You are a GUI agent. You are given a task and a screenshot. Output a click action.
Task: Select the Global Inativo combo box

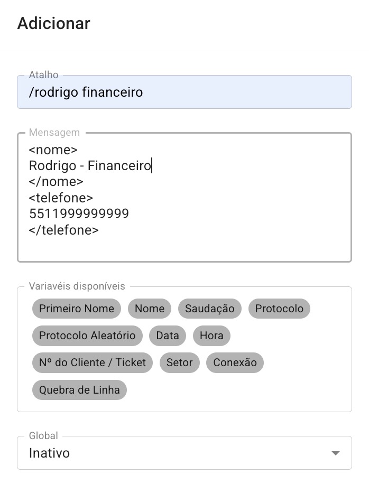(x=185, y=453)
